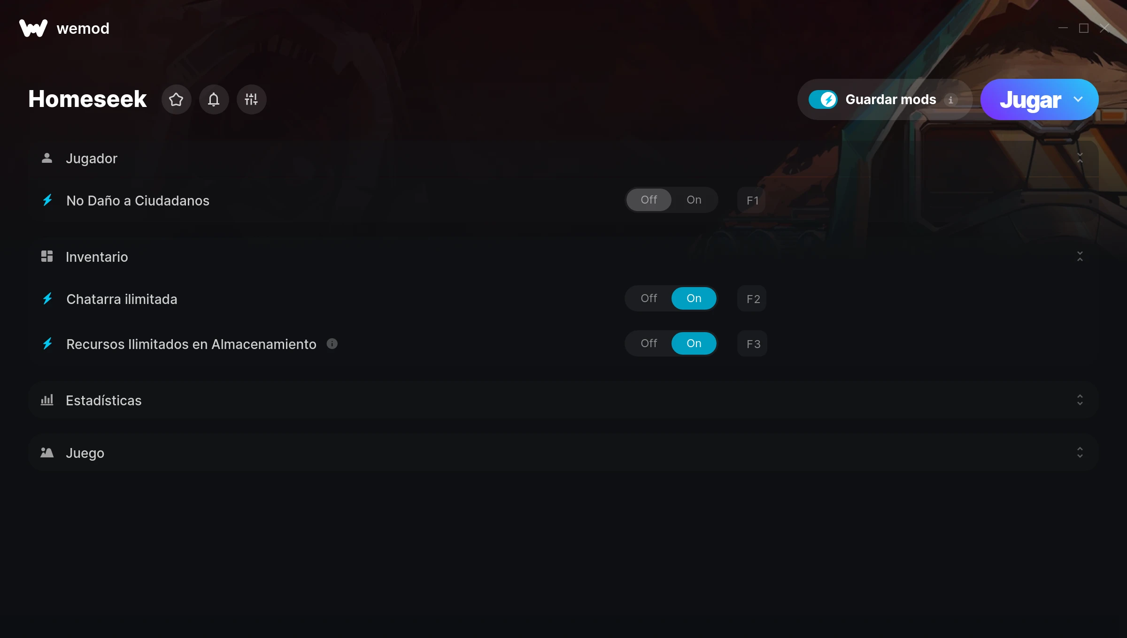Screen dimensions: 1127x638
Task: Toggle the Guardar mods switch
Action: (x=823, y=99)
